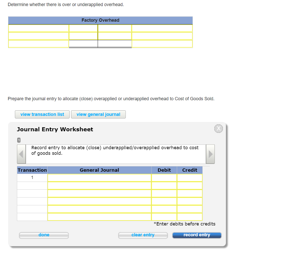Open the view general journal panel
297x254 pixels.
pos(98,114)
